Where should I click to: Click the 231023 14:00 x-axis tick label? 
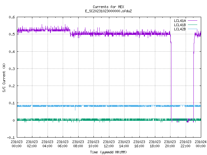pos(124,144)
